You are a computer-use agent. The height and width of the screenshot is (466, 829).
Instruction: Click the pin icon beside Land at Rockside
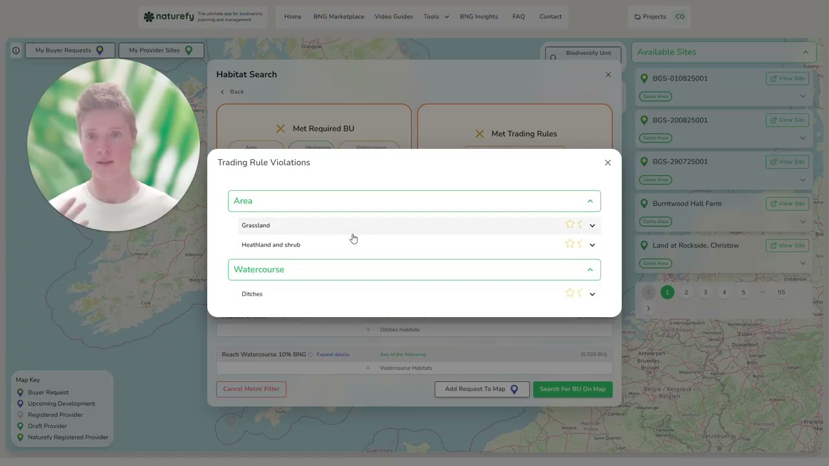pyautogui.click(x=644, y=245)
